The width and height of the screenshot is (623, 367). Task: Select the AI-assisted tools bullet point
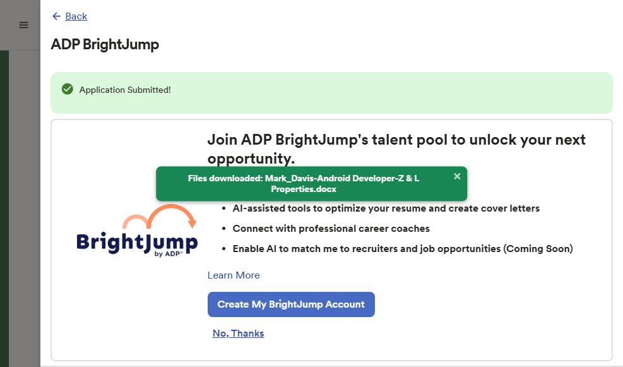click(x=386, y=208)
